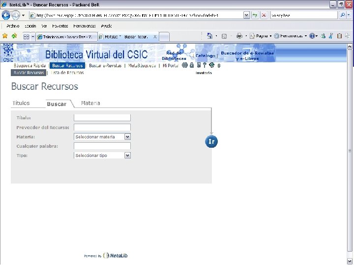
Task: Click the Messenger toolbar icon
Action: [x=323, y=36]
